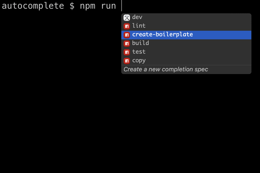Select the dev script suggestion

(137, 17)
